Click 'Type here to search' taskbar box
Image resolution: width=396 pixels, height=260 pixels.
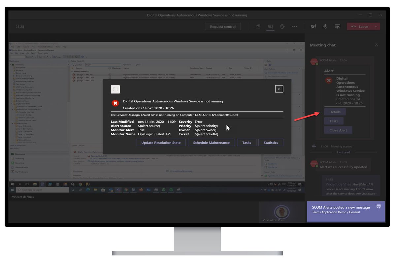43,190
